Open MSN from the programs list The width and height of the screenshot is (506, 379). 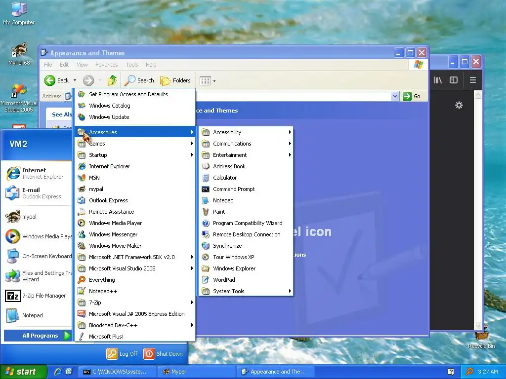tap(135, 178)
